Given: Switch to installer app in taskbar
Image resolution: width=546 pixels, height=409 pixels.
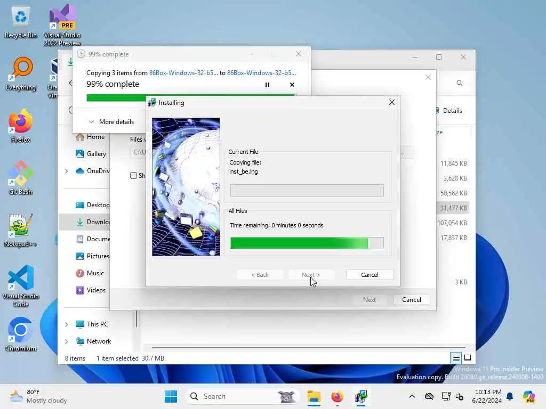Looking at the screenshot, I should tap(361, 396).
